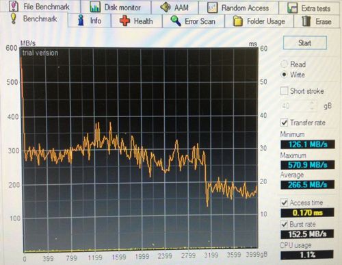Screen dimensions: 342x265
Task: Open the Error Scan tab
Action: [194, 21]
